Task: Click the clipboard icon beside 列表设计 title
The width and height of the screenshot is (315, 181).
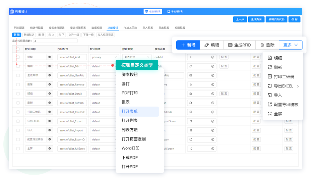Action: click(12, 11)
